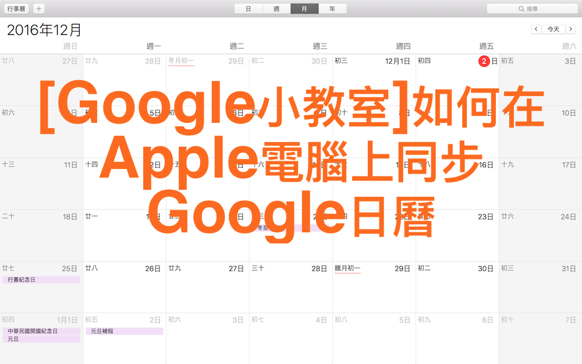Switch to the 年 year view
The image size is (582, 364).
point(332,9)
